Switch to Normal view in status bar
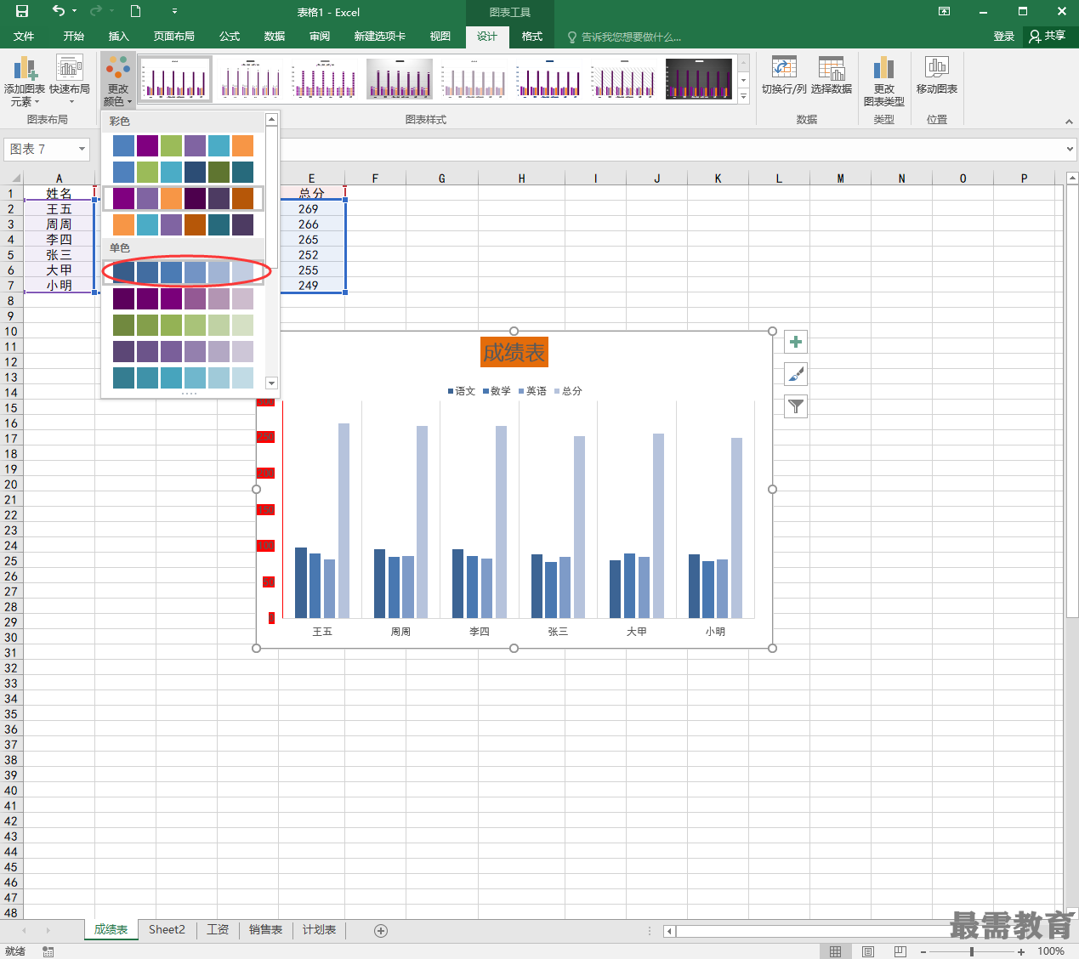 (836, 951)
